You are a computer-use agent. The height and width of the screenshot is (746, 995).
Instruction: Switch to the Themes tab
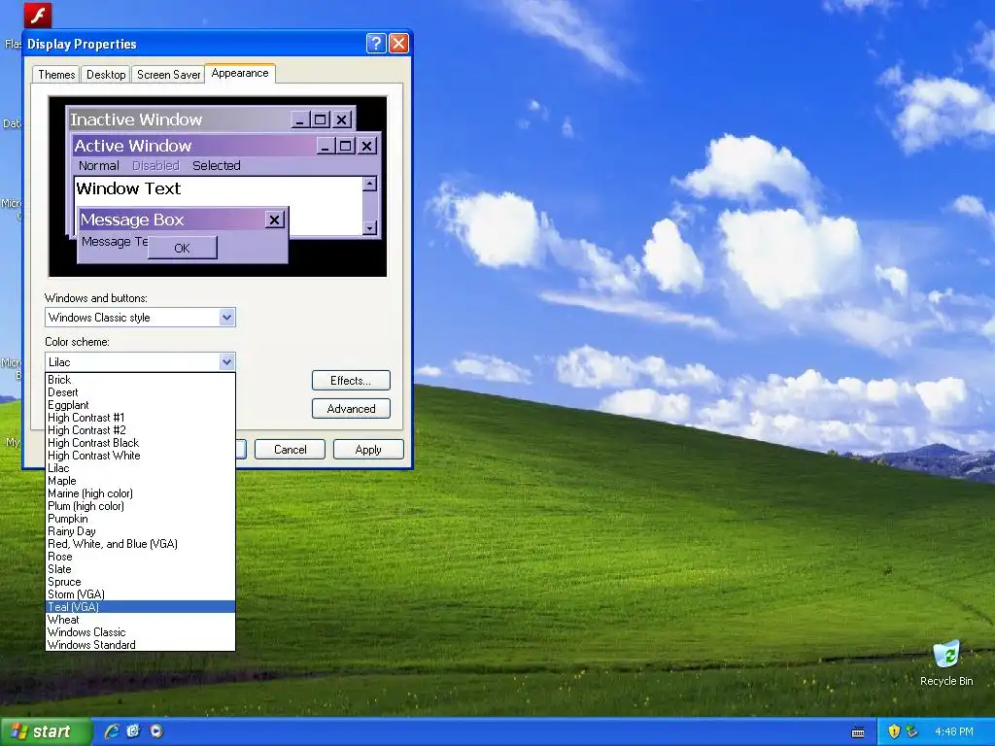(x=56, y=75)
